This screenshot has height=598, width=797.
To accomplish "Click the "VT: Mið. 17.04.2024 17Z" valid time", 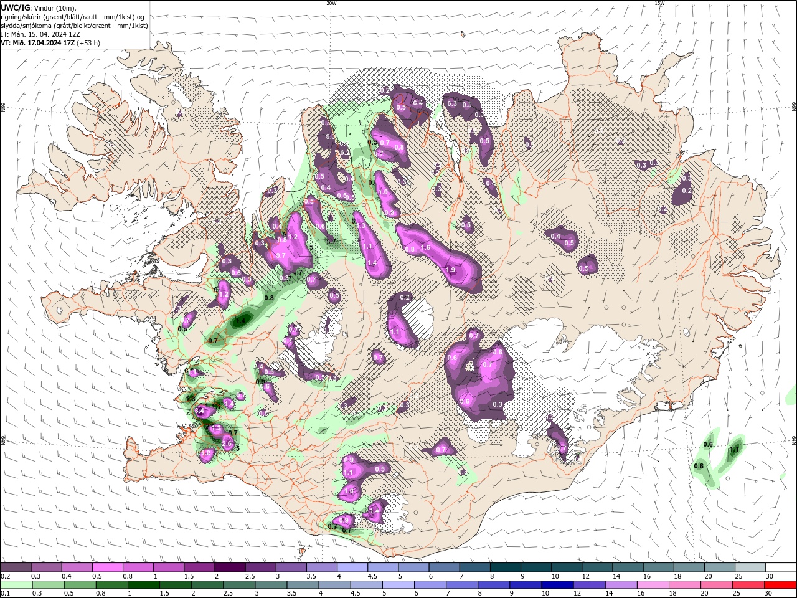I will click(38, 43).
